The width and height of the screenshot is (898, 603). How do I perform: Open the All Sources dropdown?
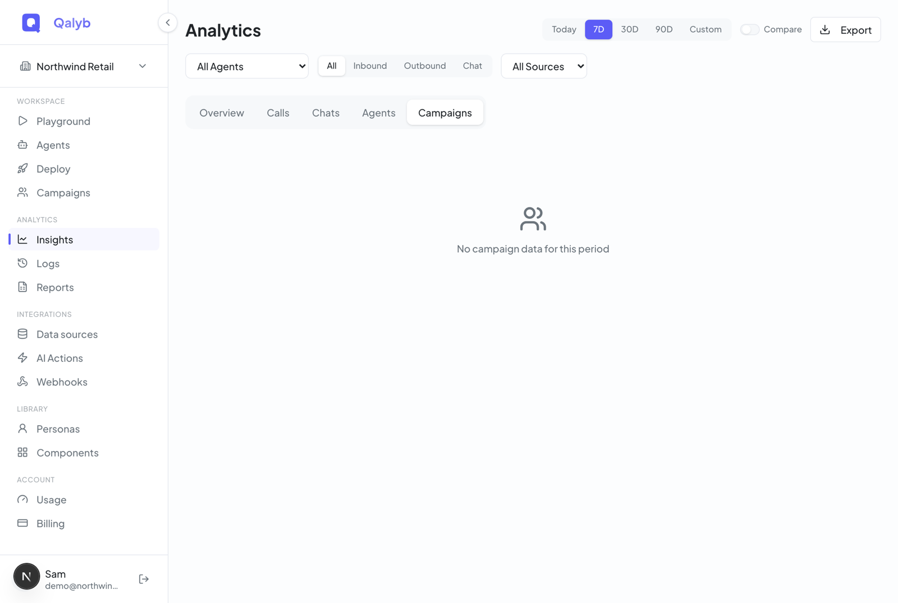pyautogui.click(x=544, y=66)
